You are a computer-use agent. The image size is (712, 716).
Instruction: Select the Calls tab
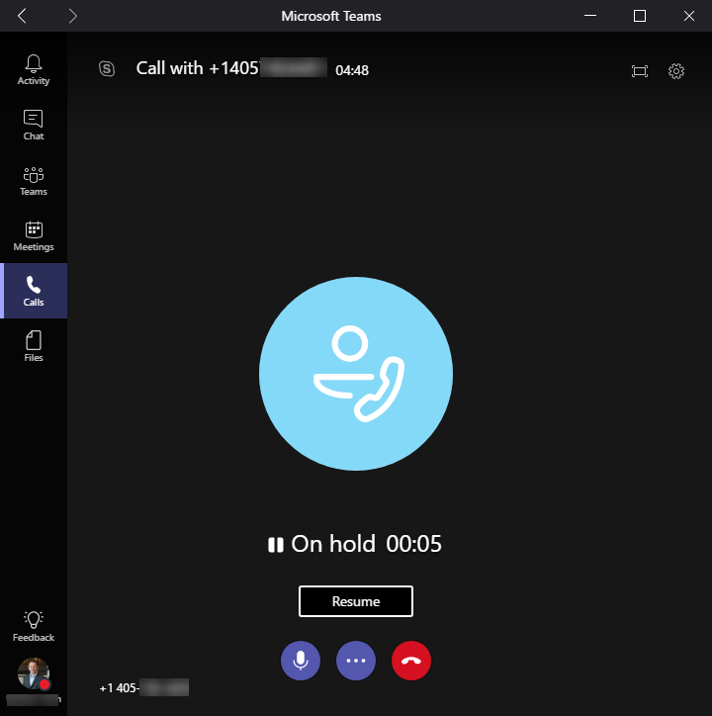coord(34,291)
